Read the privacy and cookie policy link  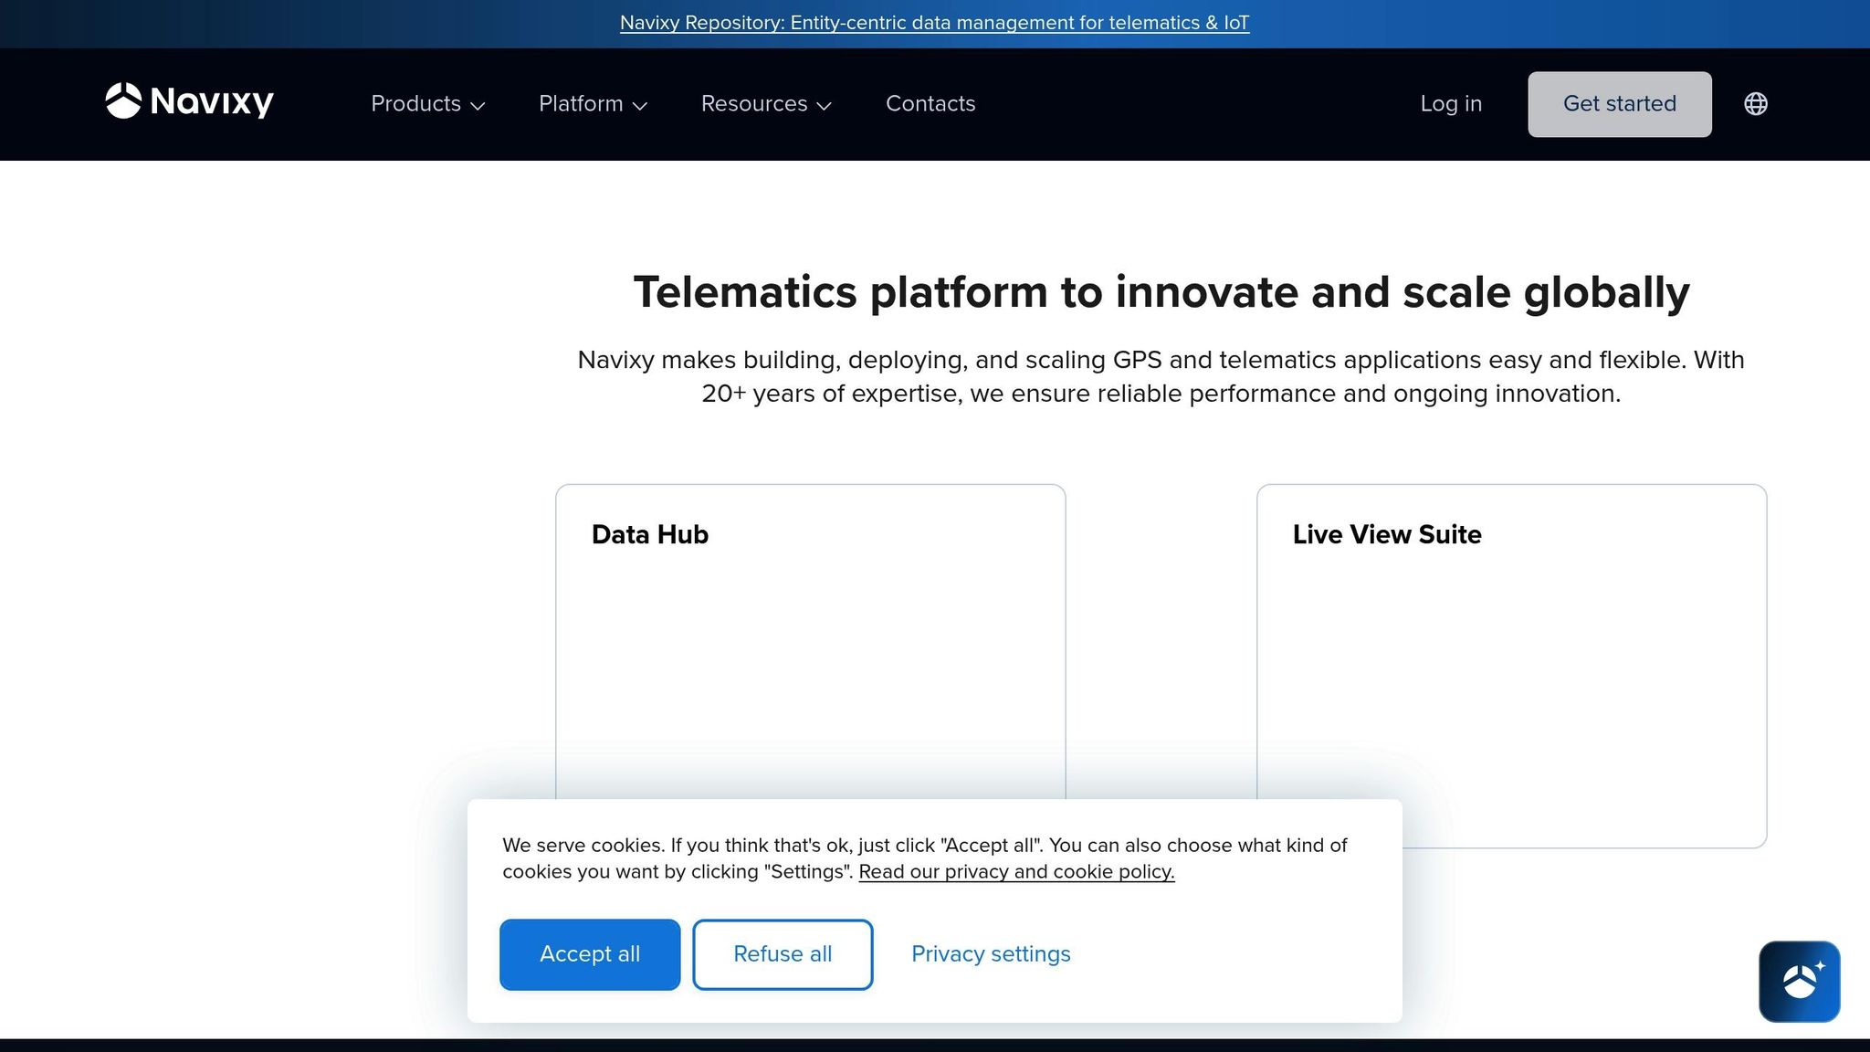click(x=1016, y=872)
